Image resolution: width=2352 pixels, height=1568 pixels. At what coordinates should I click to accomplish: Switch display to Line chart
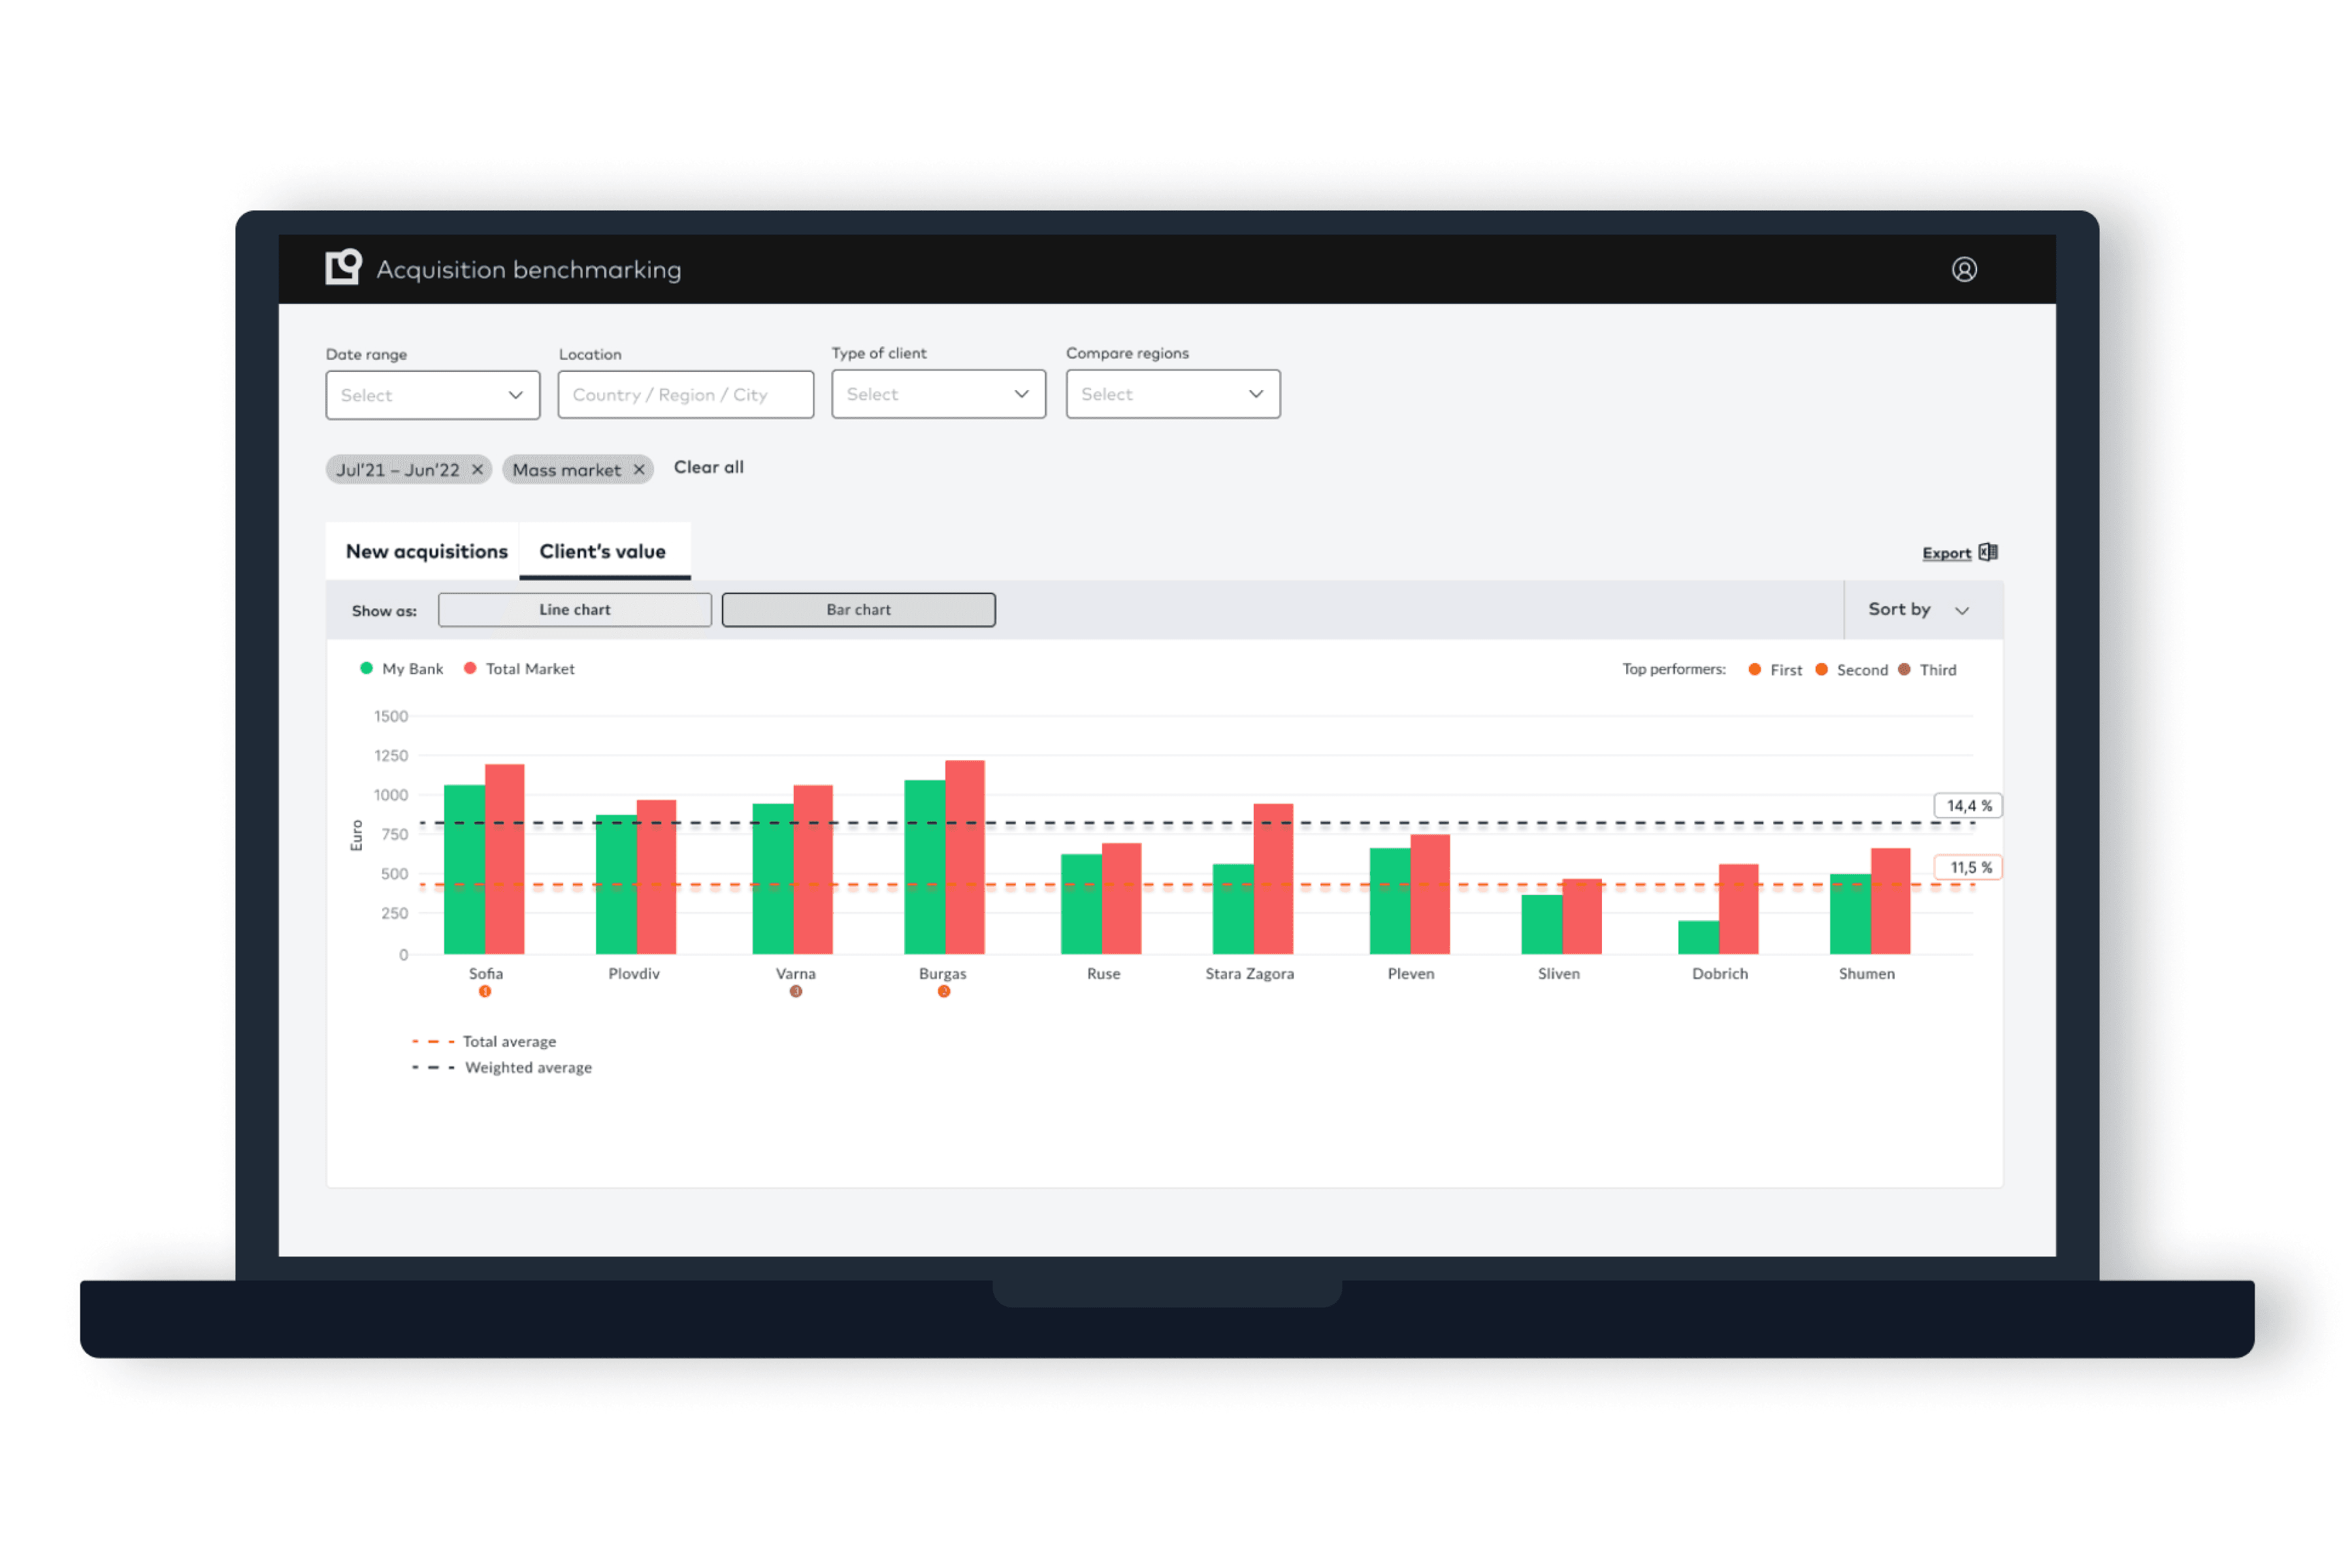574,610
